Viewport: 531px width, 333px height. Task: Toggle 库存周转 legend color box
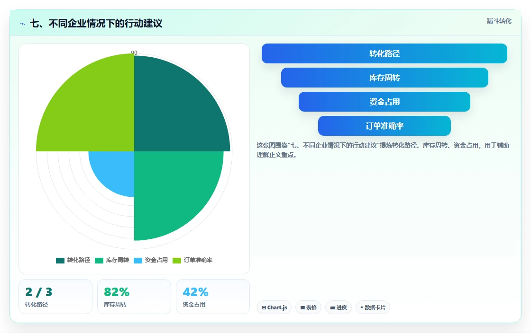[99, 260]
